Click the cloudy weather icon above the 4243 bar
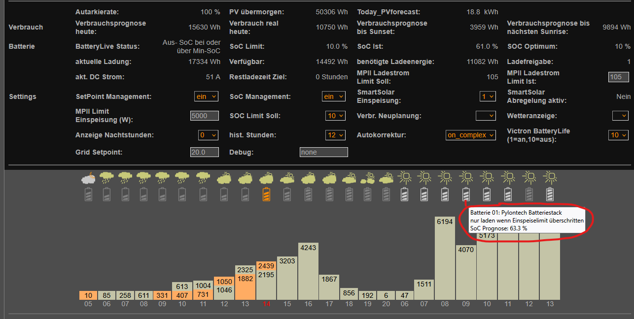 coord(309,178)
